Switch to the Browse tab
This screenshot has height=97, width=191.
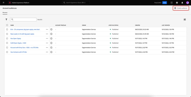click(x=5, y=12)
